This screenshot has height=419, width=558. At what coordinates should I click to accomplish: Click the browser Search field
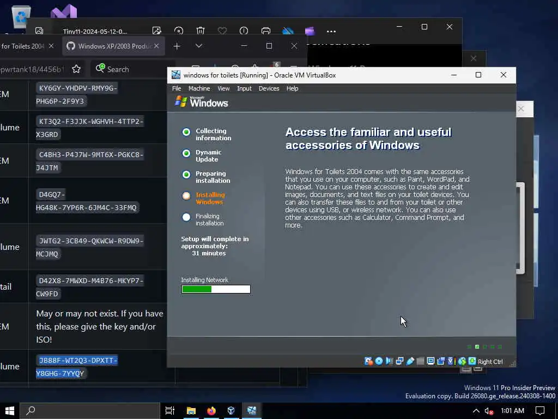(x=132, y=69)
